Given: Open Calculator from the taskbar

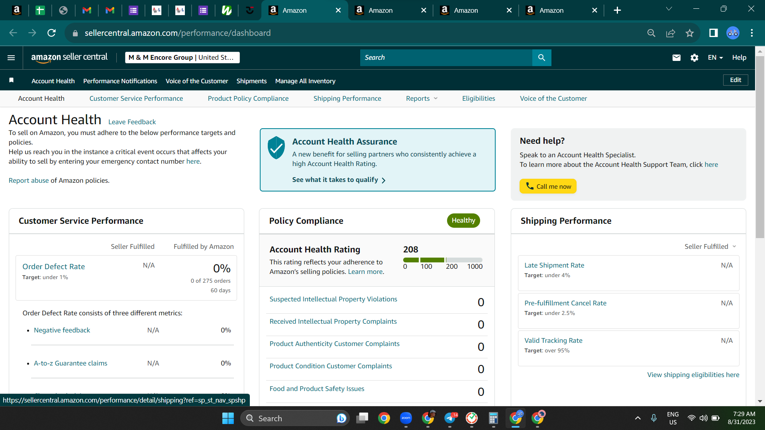Looking at the screenshot, I should click(493, 418).
